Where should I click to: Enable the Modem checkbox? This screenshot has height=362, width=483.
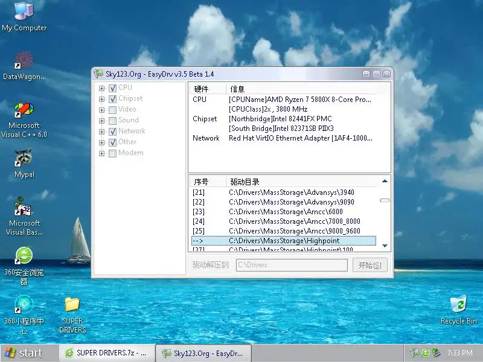pos(112,153)
